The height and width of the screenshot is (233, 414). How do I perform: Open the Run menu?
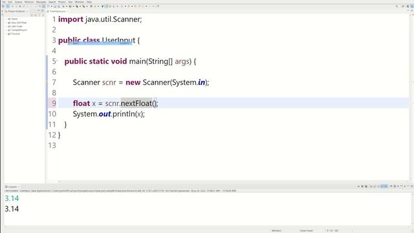point(71,2)
